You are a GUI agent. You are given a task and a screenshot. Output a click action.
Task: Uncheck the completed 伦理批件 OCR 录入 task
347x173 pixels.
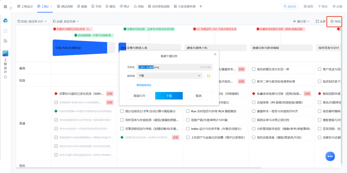(56, 102)
